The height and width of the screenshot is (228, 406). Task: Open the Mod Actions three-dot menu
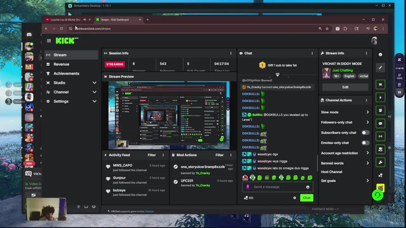pos(231,155)
